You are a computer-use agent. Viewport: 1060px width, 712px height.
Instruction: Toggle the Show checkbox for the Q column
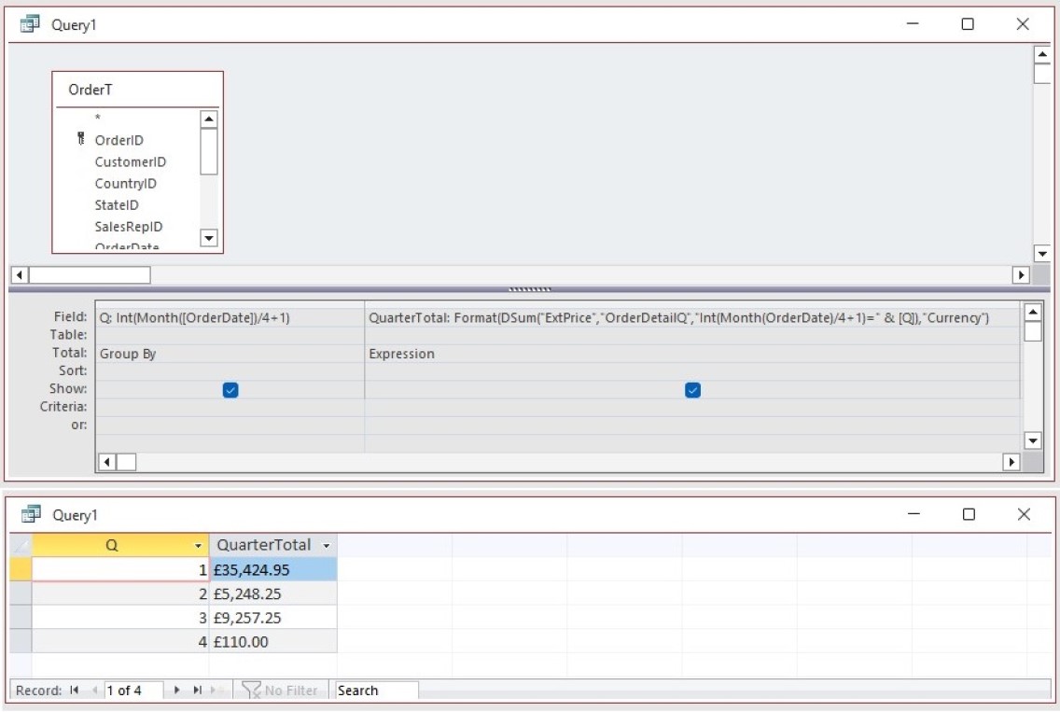pyautogui.click(x=230, y=390)
